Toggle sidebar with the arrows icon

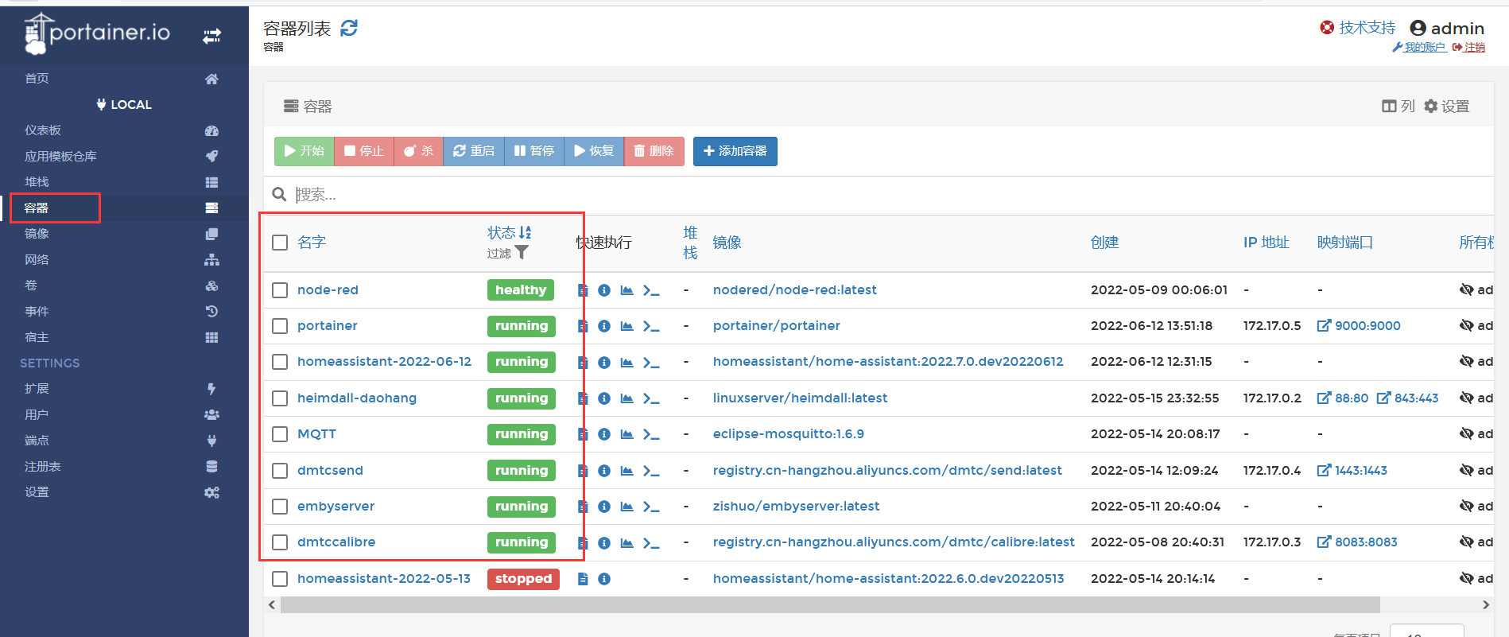(211, 36)
